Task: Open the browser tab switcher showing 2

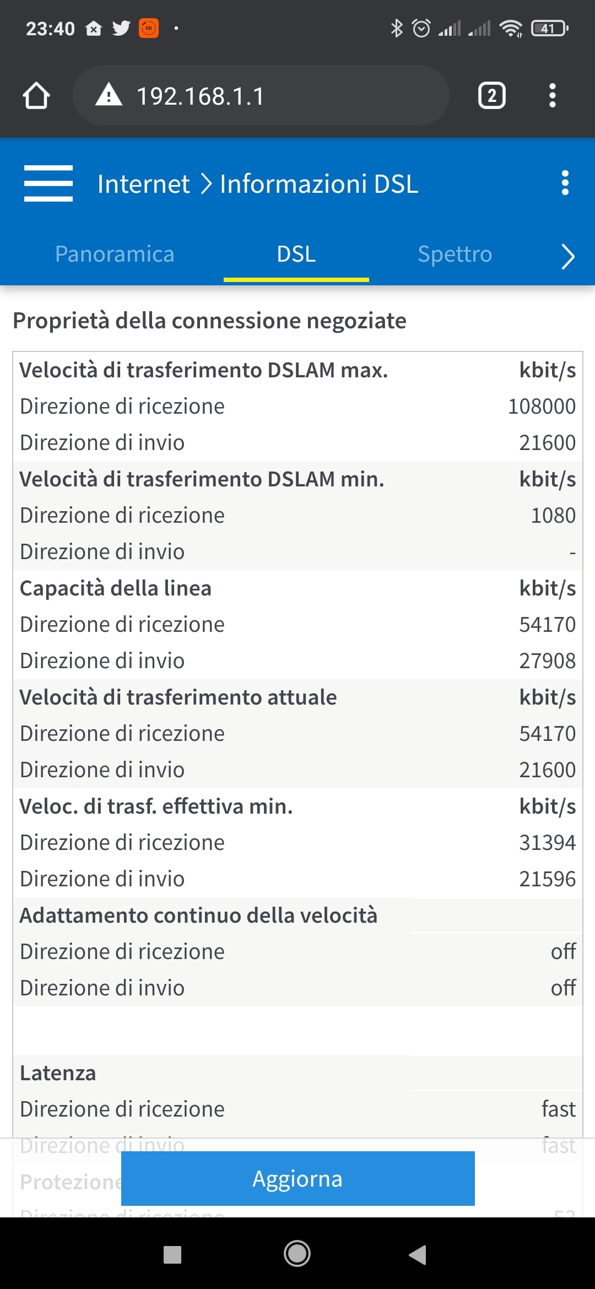Action: click(x=491, y=95)
